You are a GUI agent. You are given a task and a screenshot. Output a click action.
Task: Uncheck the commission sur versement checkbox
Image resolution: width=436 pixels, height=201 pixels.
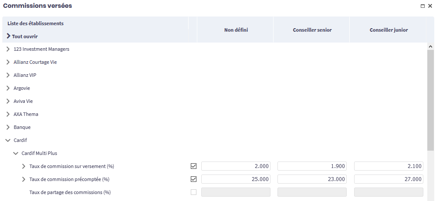point(194,166)
